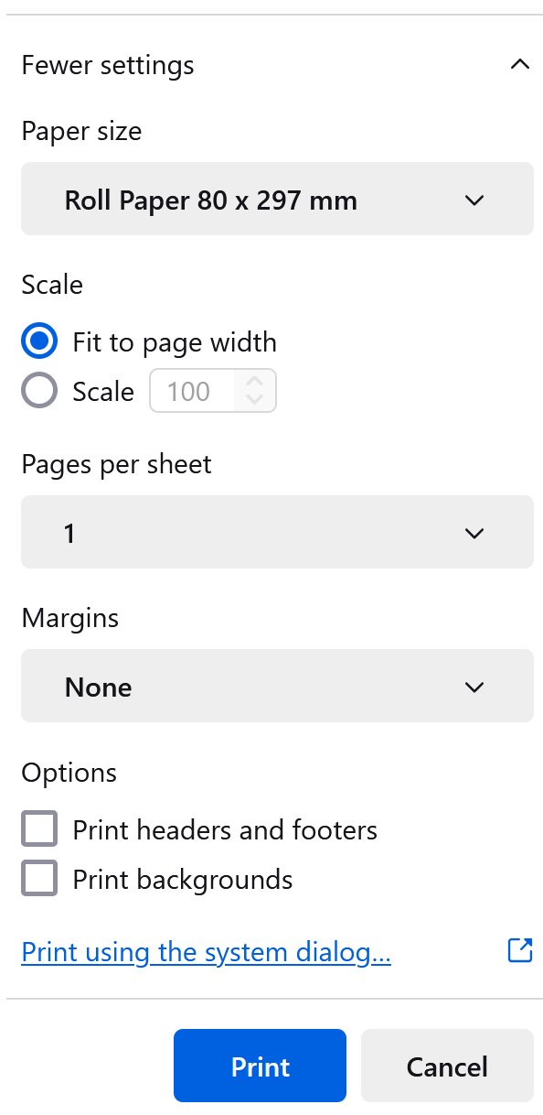This screenshot has height=1115, width=543.
Task: Click the chevron on the Pages per sheet selector
Action: (x=474, y=532)
